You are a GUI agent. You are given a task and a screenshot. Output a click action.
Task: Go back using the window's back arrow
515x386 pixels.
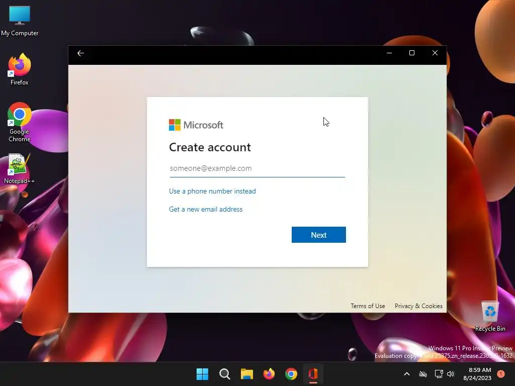pyautogui.click(x=80, y=53)
